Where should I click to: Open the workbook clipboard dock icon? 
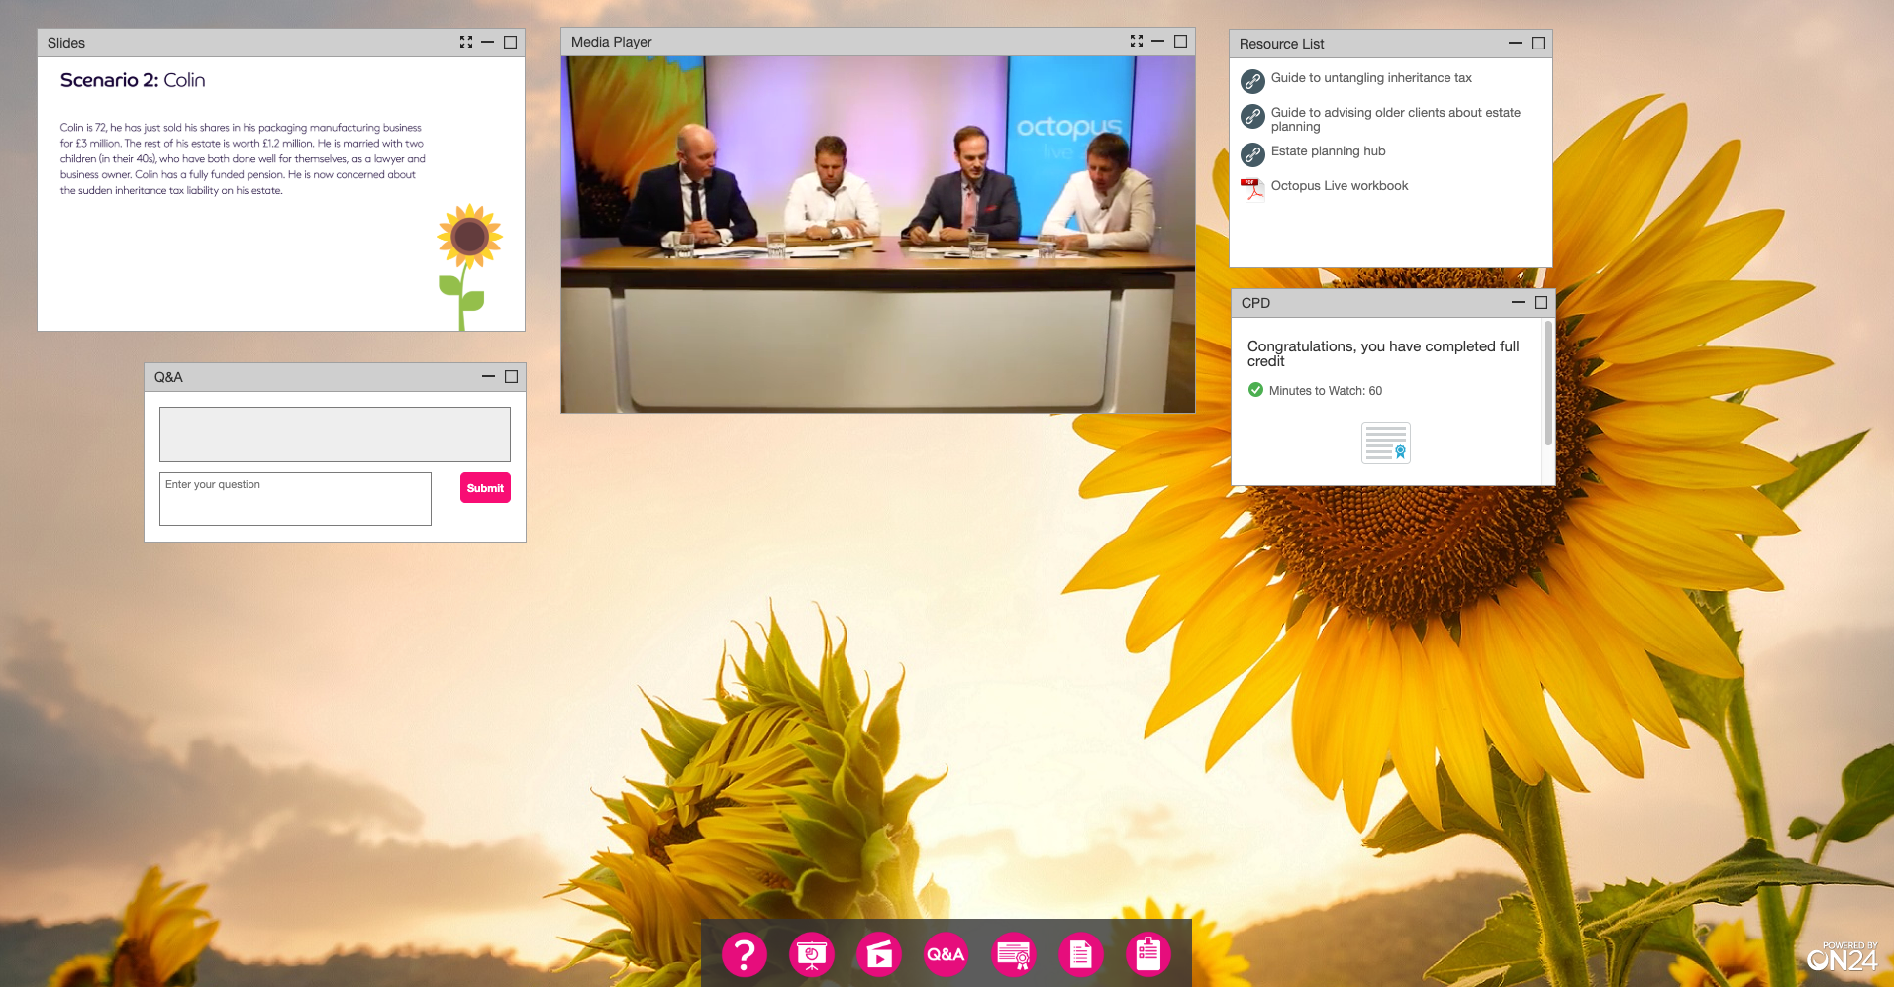pos(1147,954)
